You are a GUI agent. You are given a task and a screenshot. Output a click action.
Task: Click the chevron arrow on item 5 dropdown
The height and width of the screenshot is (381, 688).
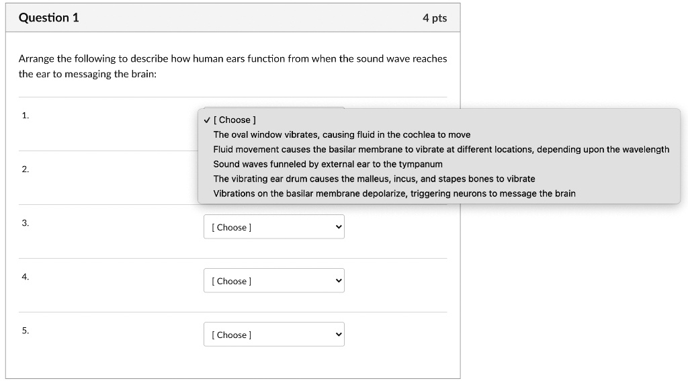pos(339,335)
